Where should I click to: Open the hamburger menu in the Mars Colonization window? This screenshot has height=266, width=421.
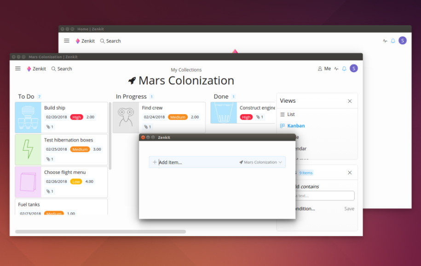[18, 68]
